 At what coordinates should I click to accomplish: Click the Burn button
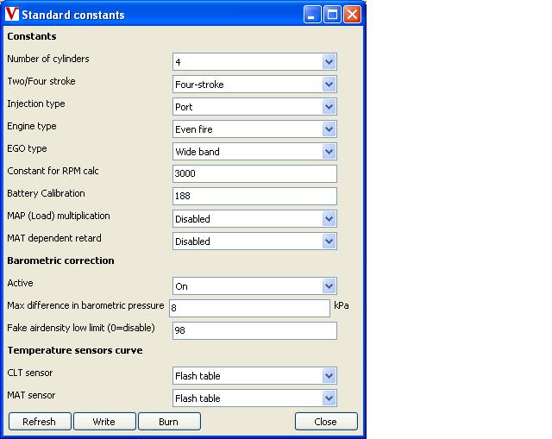(169, 422)
